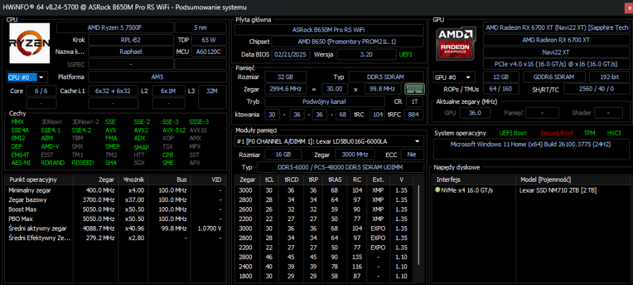This screenshot has width=633, height=285.
Task: Click the 2994.6 MHz memory clock field
Action: (x=285, y=89)
